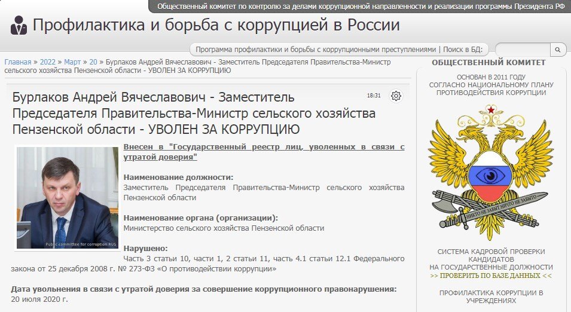Click the 'Нарушено:' label

tap(145, 249)
